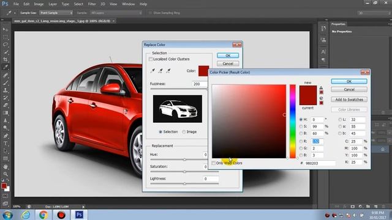Viewport: 392px width, 220px height.
Task: Select the Hand tool
Action: pos(6,167)
